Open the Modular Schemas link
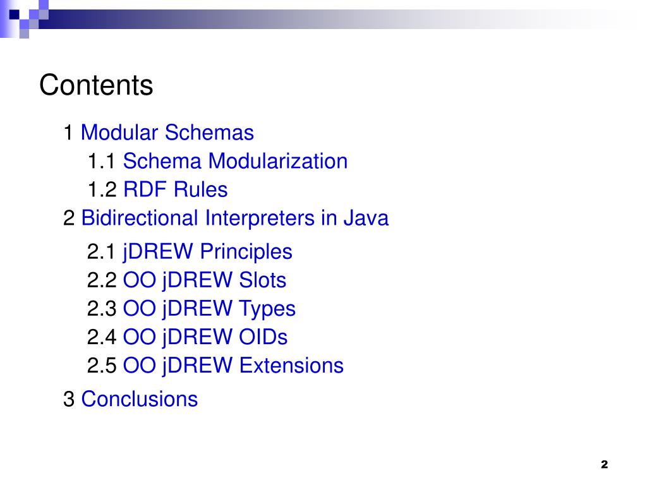 (x=167, y=133)
